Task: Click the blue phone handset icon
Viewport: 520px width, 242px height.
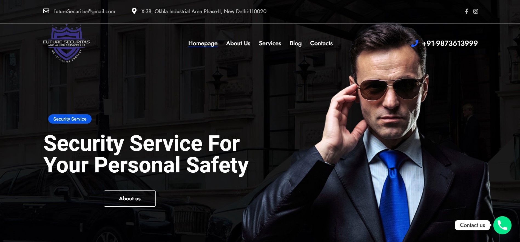Action: 415,43
